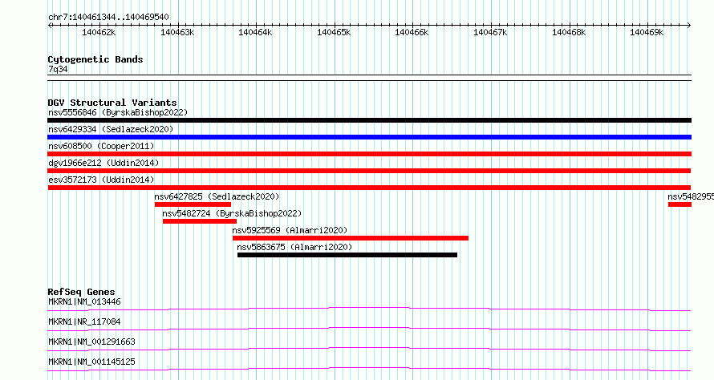Click the RefSeq Genes track title

click(x=81, y=292)
